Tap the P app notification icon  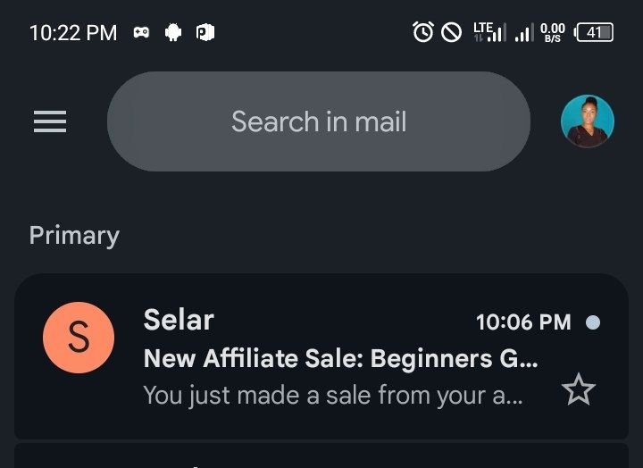[x=205, y=32]
